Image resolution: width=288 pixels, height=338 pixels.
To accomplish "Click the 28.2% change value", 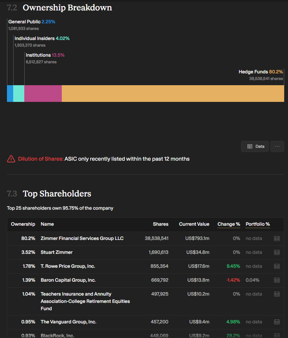I will (x=233, y=336).
